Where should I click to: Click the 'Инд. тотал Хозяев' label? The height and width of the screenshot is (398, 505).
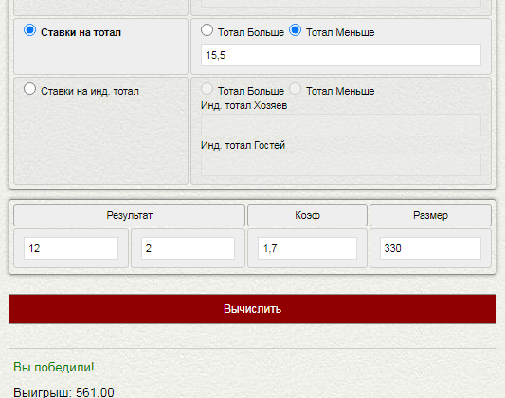[x=243, y=105]
